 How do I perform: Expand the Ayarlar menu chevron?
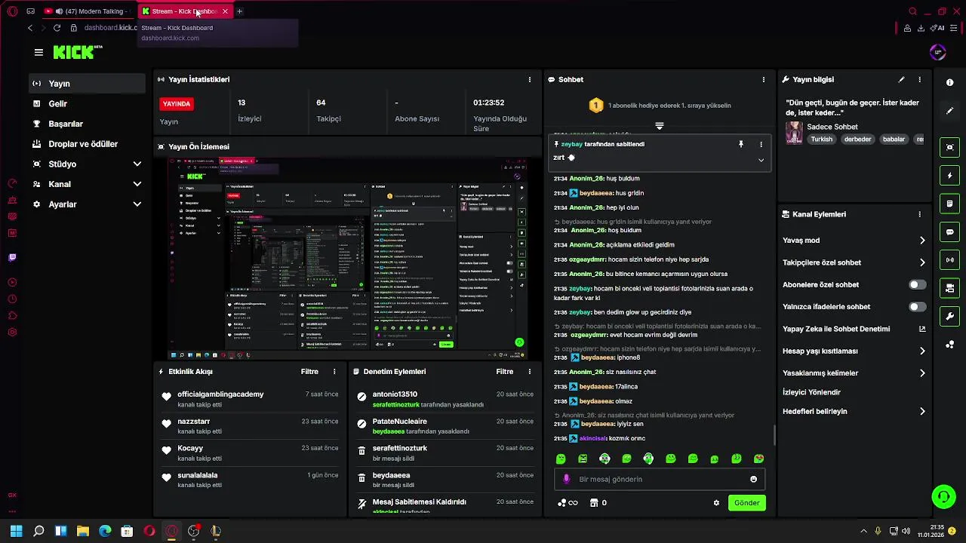pos(137,204)
